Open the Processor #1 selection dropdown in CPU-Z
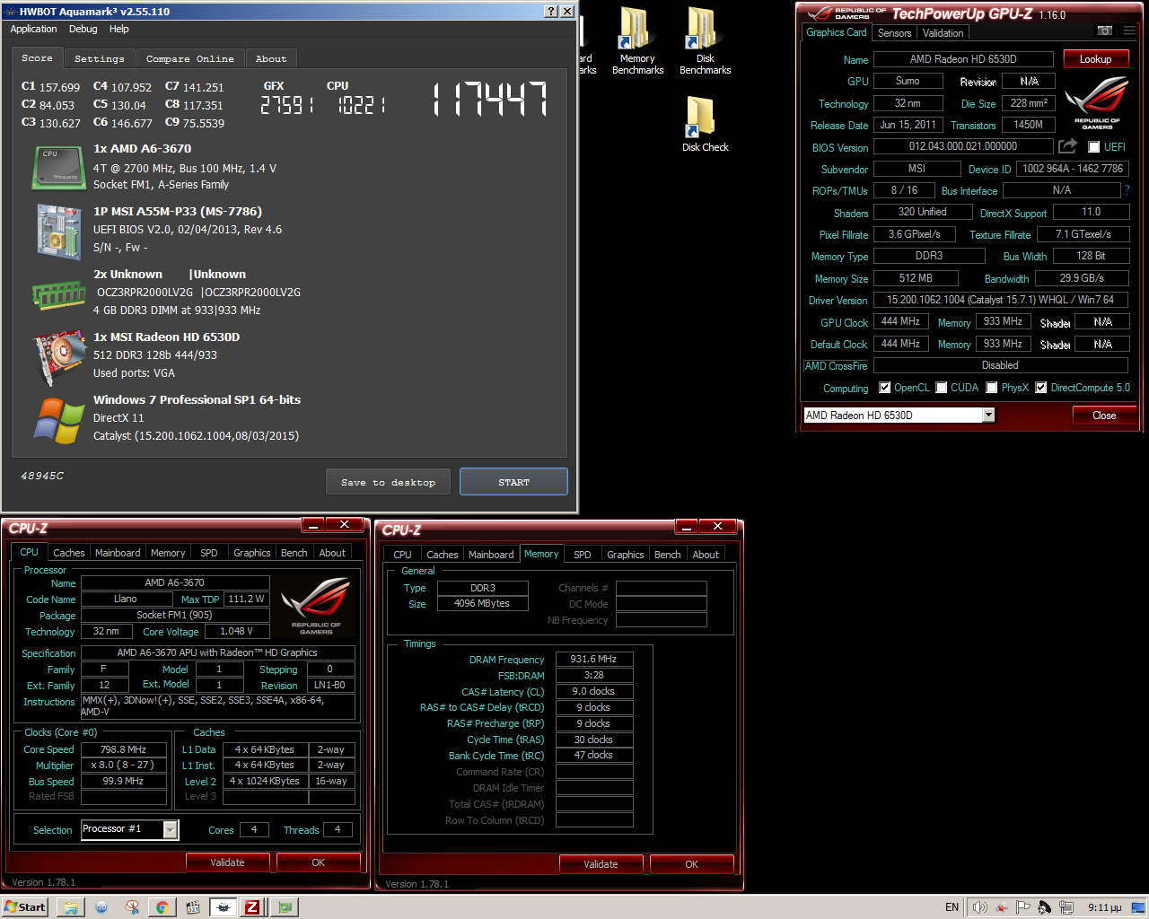Viewport: 1149px width, 919px height. click(x=171, y=829)
